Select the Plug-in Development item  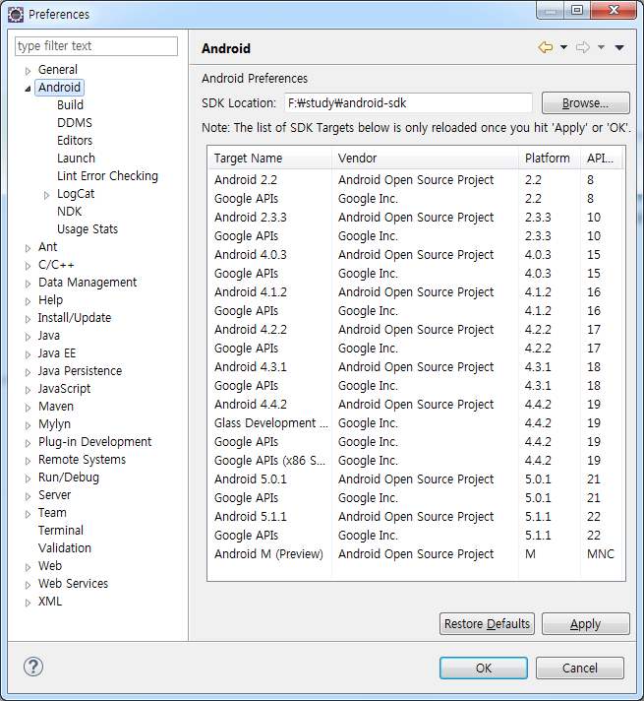[94, 442]
